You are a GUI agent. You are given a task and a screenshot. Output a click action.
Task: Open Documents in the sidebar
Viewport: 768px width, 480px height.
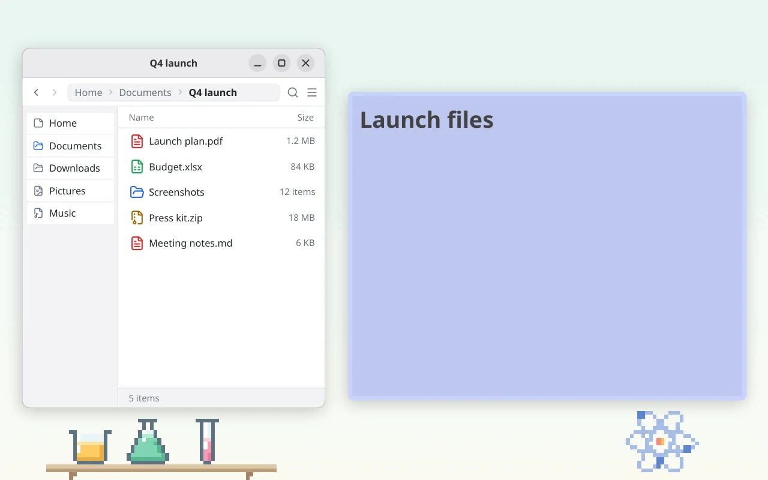(70, 146)
